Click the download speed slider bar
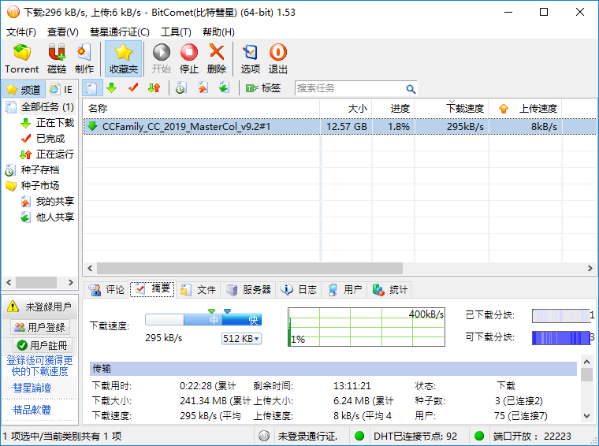This screenshot has height=446, width=599. click(x=203, y=320)
